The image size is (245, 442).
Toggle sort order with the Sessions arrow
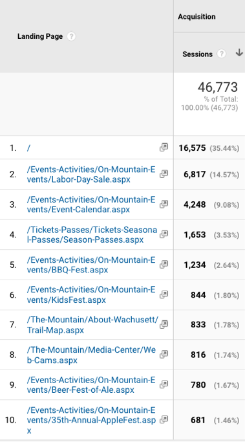(x=239, y=52)
